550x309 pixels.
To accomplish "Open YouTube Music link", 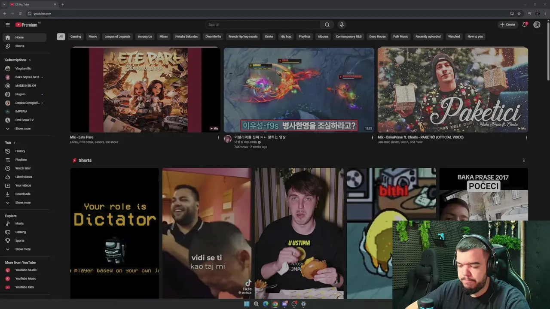I will (24, 279).
